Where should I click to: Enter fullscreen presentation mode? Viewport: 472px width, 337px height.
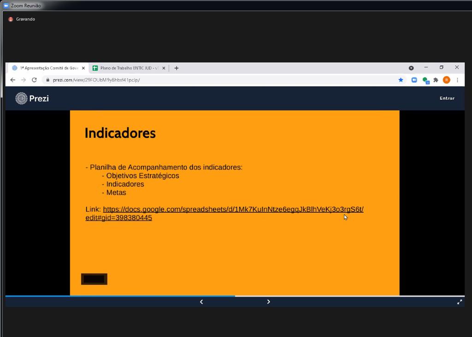click(x=459, y=302)
